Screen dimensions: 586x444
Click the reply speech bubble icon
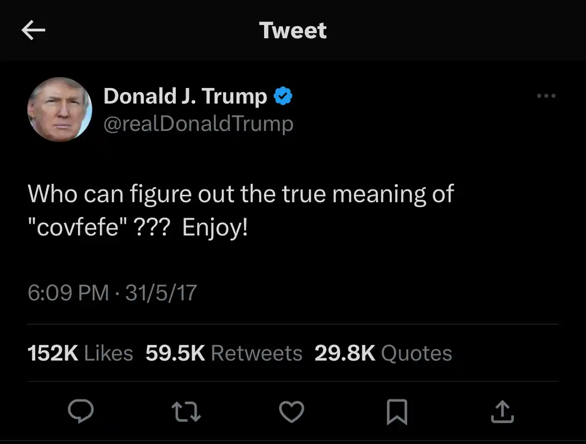click(x=80, y=413)
